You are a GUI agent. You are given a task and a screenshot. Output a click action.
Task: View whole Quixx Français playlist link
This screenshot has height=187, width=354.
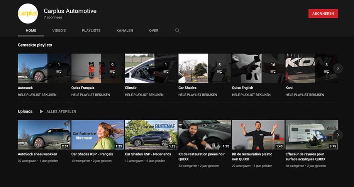coord(91,95)
